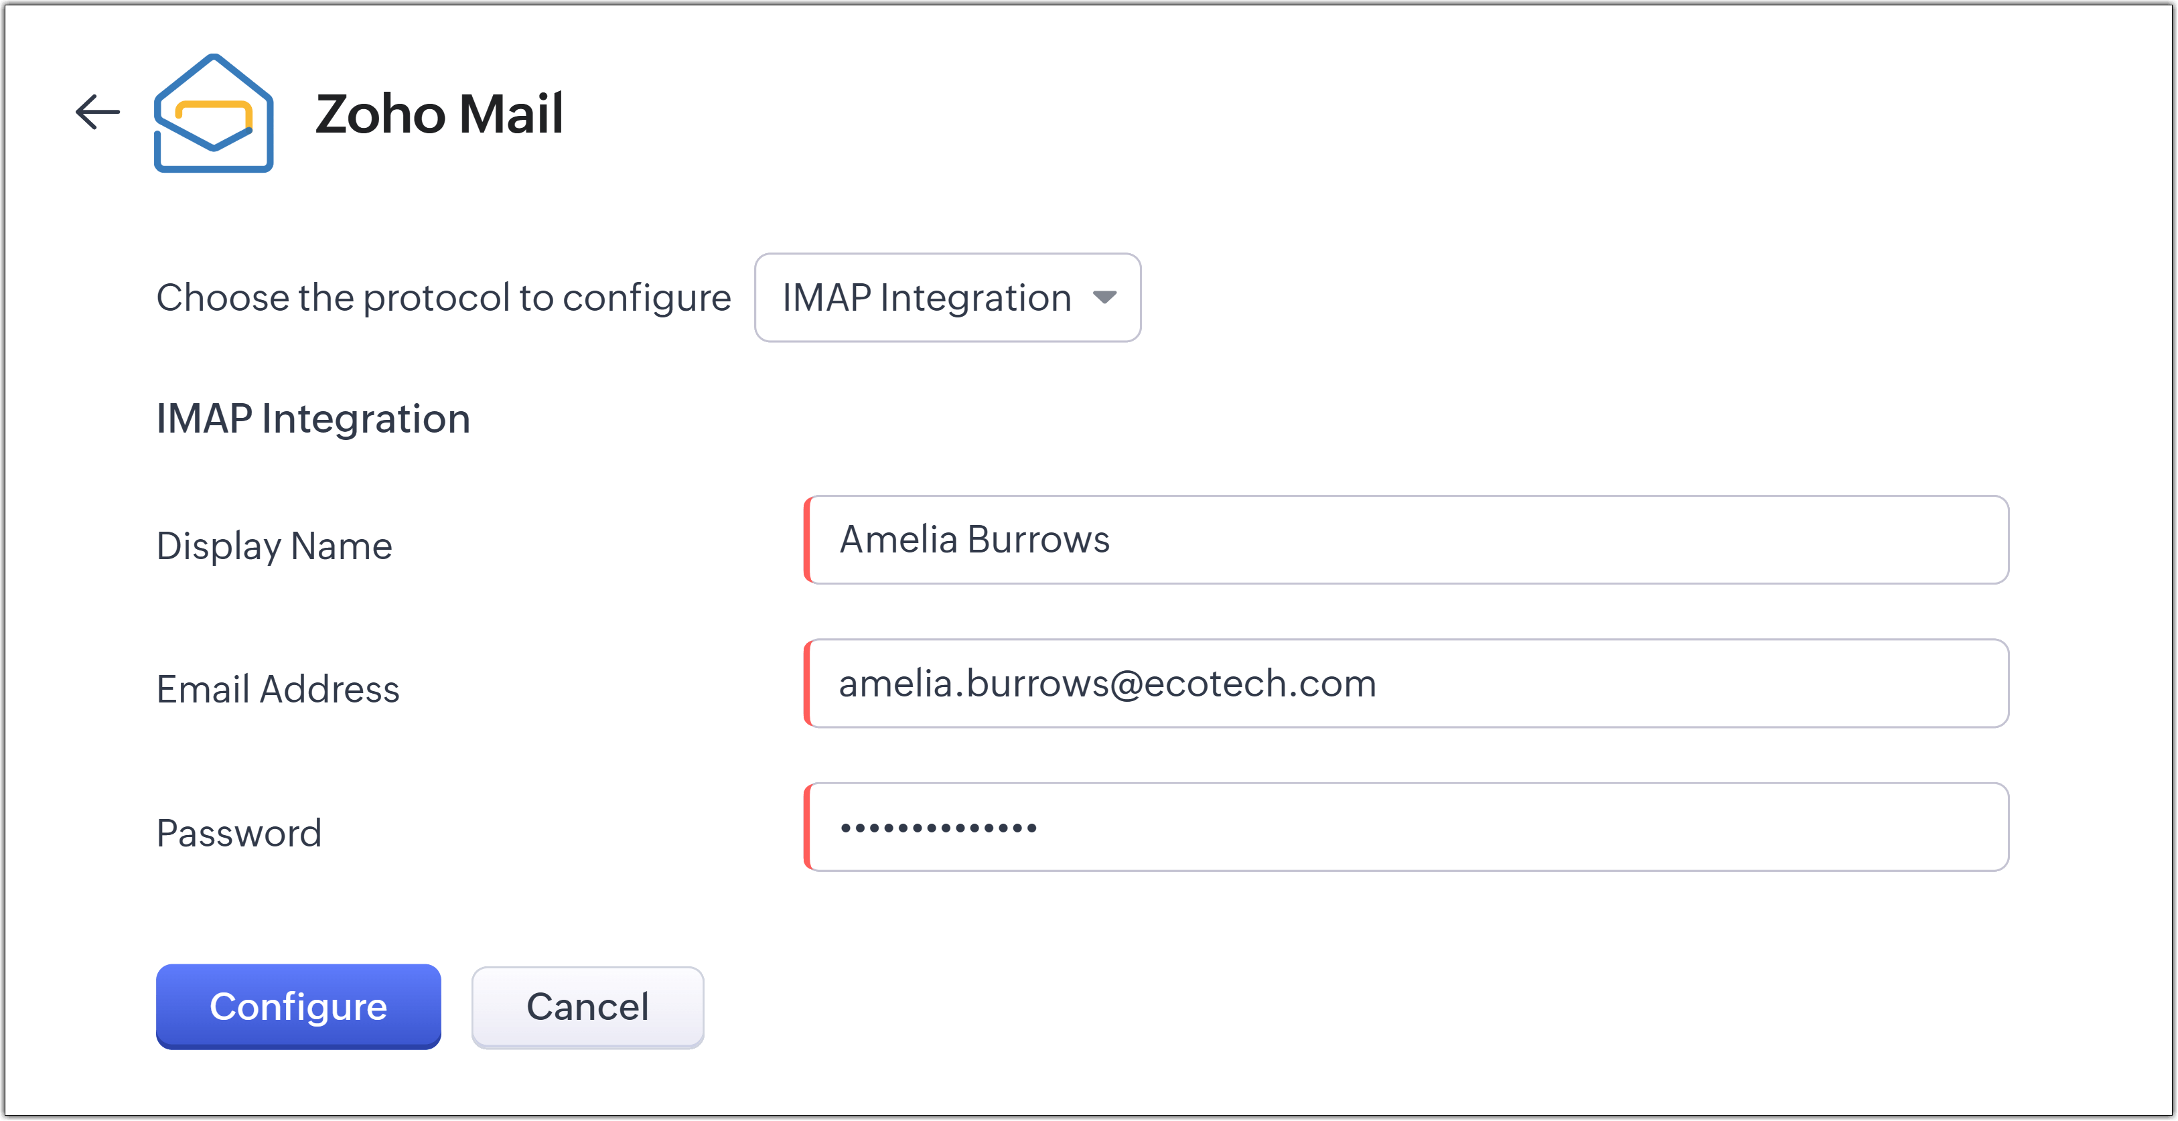Click the selected IMAP Integration dropdown value
2178x1121 pixels.
(926, 297)
